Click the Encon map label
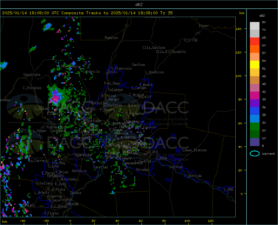278x225 pixels. (204, 26)
